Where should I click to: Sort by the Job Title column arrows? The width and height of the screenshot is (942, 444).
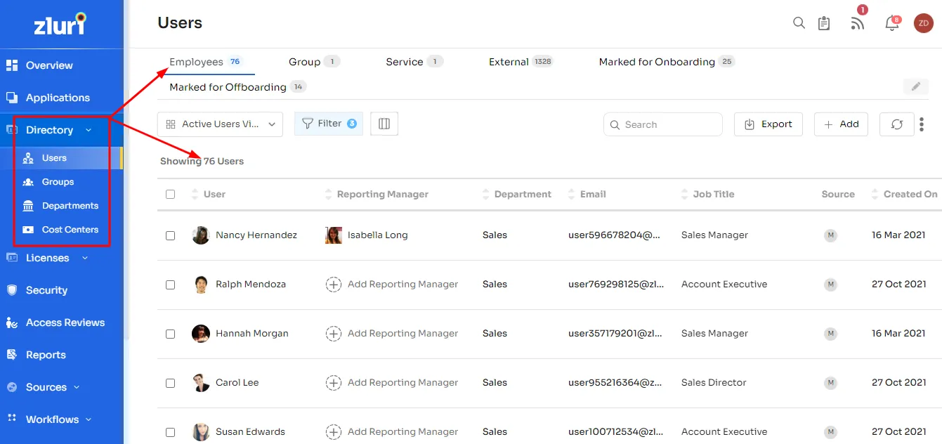[x=685, y=195]
